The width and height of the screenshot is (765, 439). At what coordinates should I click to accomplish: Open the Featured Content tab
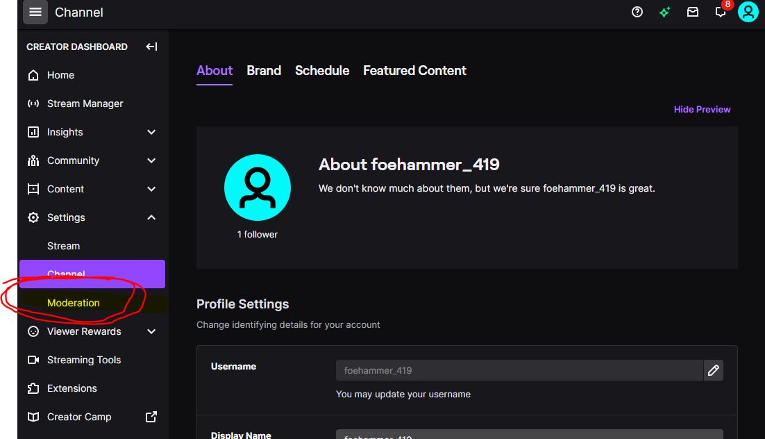[x=414, y=70]
